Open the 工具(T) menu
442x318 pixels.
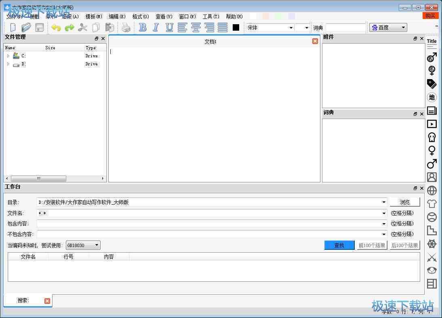[211, 17]
